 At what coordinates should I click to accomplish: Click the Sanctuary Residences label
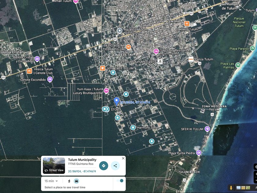pyautogui.click(x=176, y=50)
